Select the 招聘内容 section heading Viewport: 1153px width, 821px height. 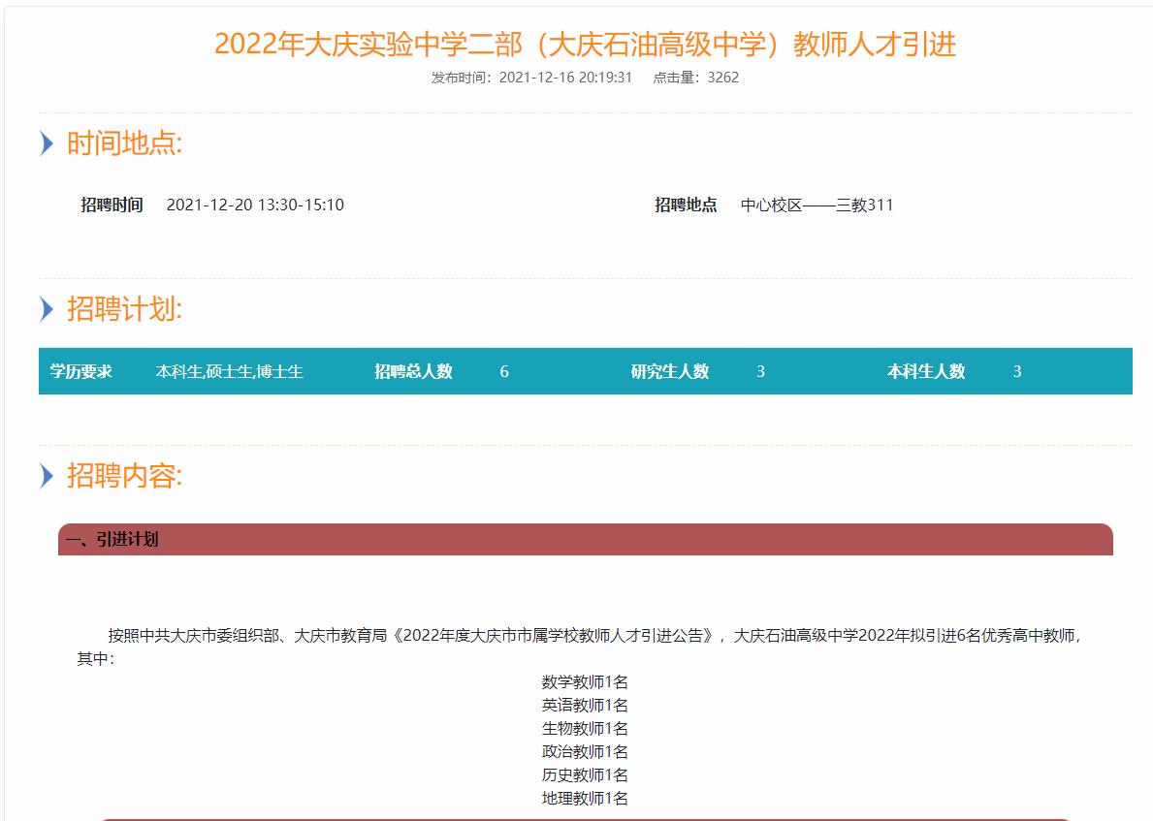pos(124,476)
